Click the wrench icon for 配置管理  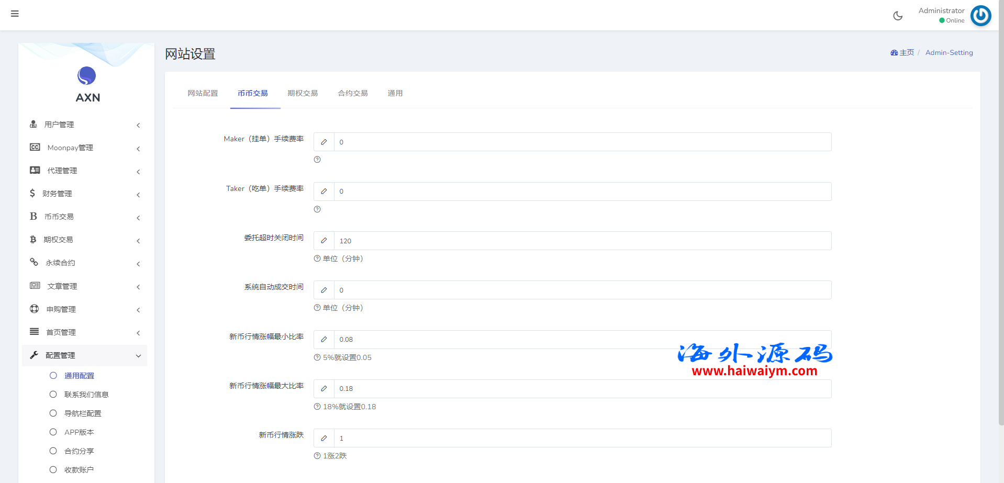coord(34,355)
